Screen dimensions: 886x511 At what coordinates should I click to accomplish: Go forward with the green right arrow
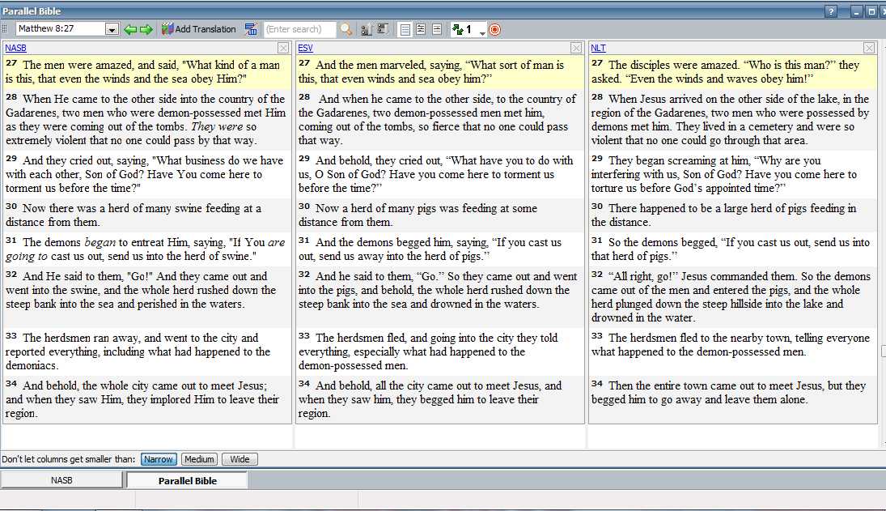(x=146, y=29)
